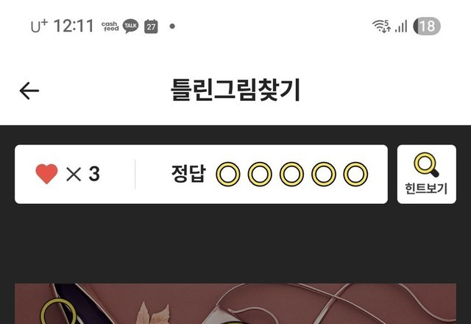The width and height of the screenshot is (471, 324).
Task: Open the calendar 27 status icon
Action: pos(151,27)
